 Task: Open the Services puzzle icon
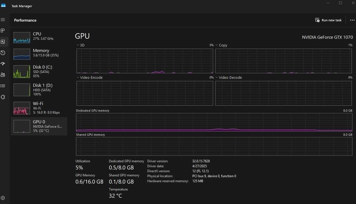click(3, 97)
